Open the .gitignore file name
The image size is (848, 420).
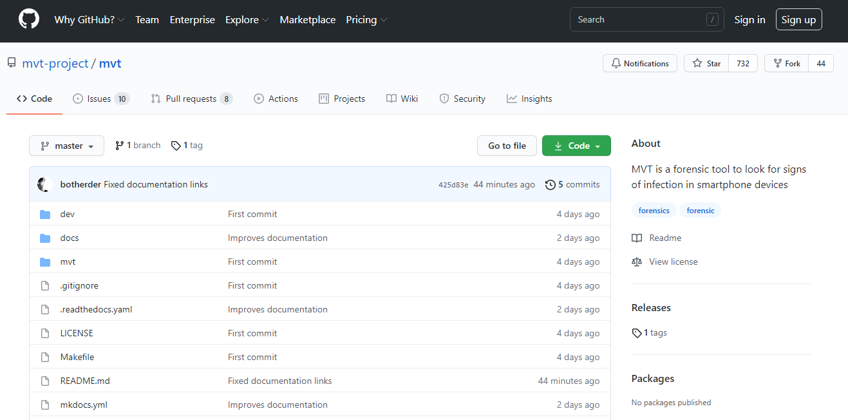(79, 285)
